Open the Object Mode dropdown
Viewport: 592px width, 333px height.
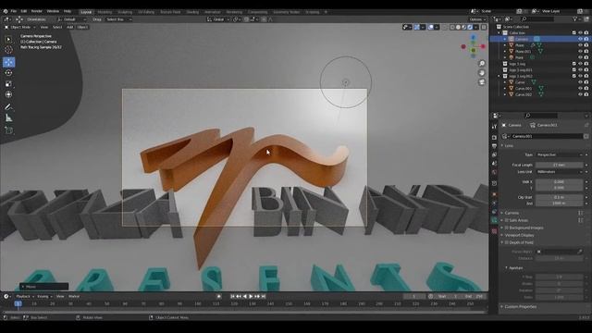pos(19,27)
